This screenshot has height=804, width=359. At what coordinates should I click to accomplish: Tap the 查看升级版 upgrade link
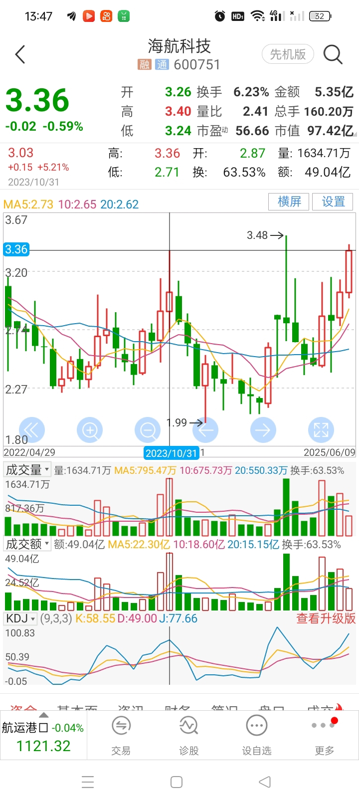(x=326, y=618)
